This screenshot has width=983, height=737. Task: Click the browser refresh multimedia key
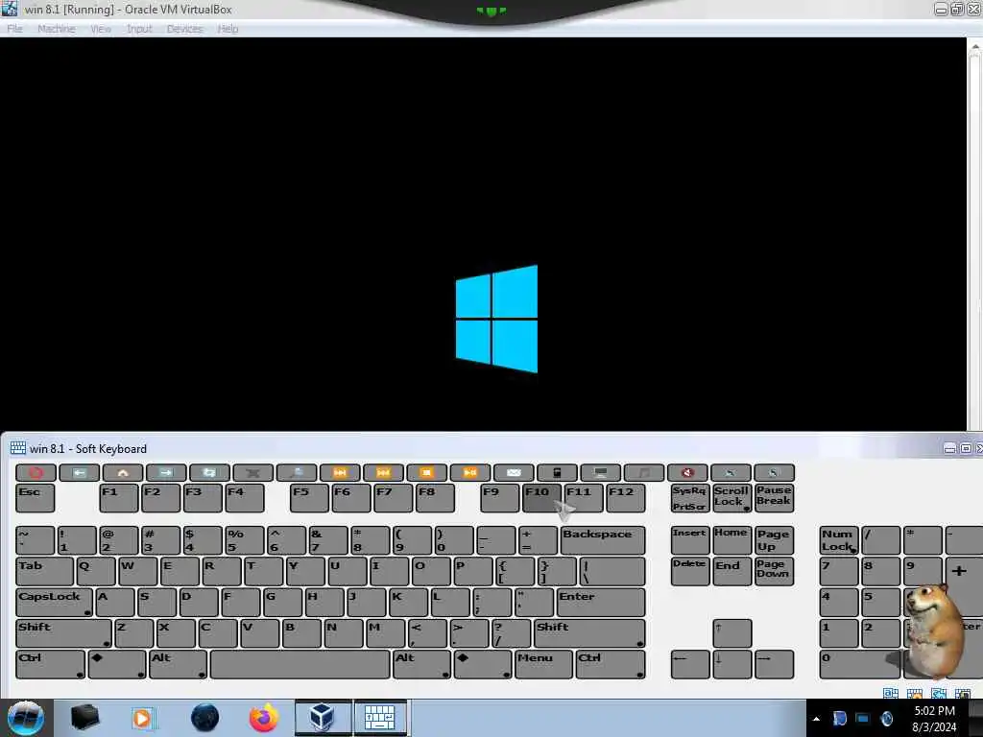209,472
